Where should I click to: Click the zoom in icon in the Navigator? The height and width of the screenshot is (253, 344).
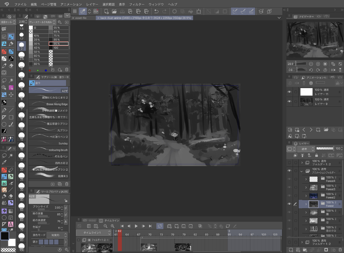318,64
